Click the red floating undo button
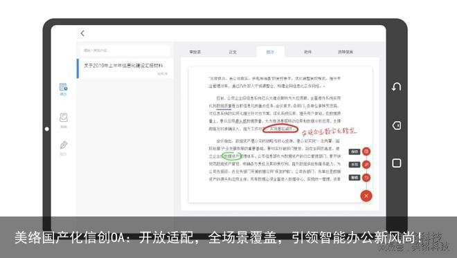Viewport: 457px width, 258px height. pyautogui.click(x=366, y=178)
